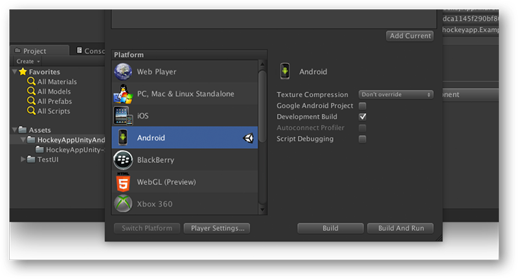Click the All Prefabs search icon
Screen dimensions: 518x279
pyautogui.click(x=31, y=101)
